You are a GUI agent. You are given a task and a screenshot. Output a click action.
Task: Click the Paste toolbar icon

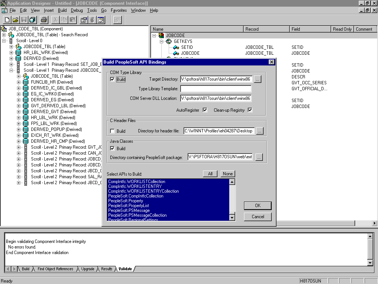pos(72,20)
